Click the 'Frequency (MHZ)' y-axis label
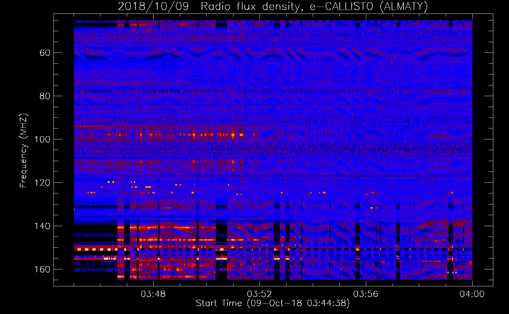Viewport: 509px width, 314px height. click(x=24, y=151)
